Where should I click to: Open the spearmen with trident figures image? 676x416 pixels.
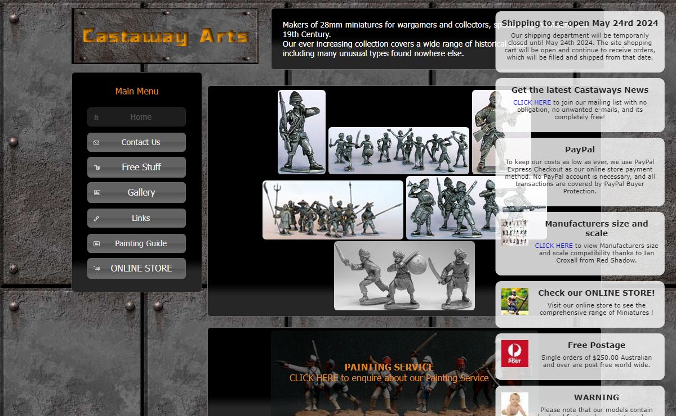pyautogui.click(x=333, y=210)
